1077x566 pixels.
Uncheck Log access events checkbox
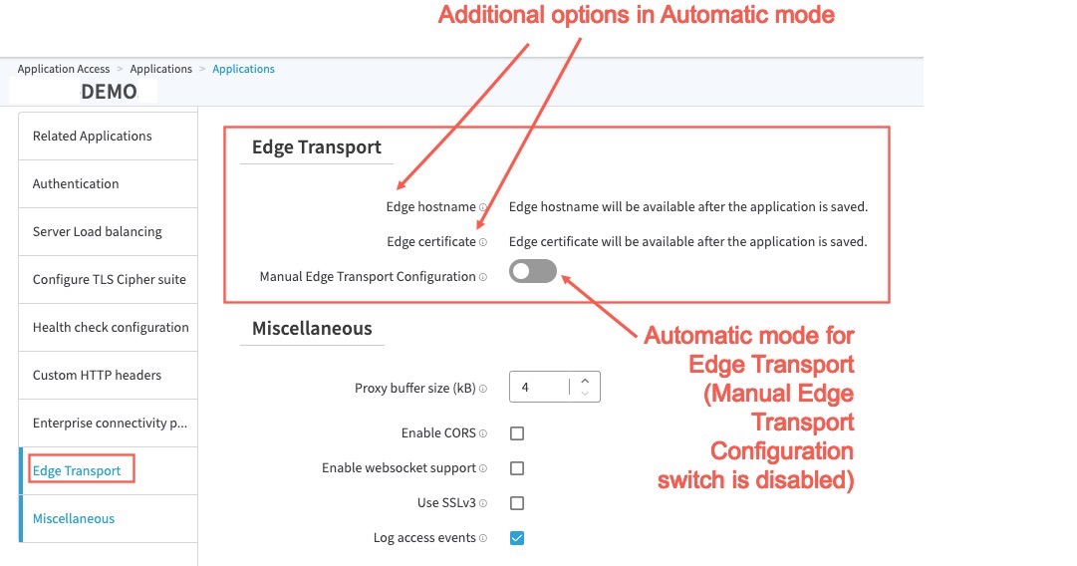[517, 538]
